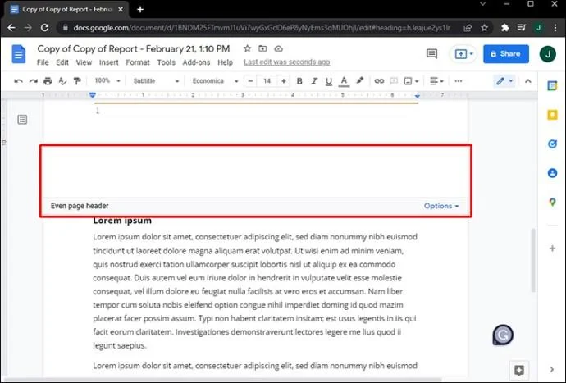The width and height of the screenshot is (566, 383).
Task: Collapse the menus with the up chevron
Action: pos(528,81)
